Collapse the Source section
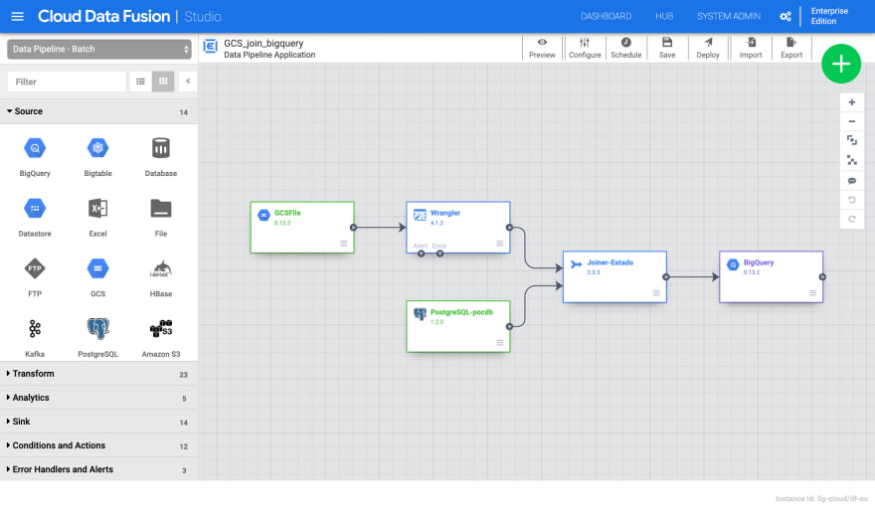Screen dimensions: 875x517 98,111
